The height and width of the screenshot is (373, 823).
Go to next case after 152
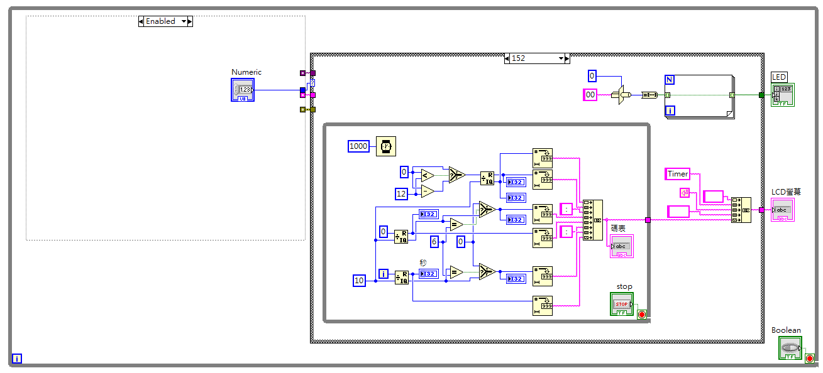click(567, 58)
